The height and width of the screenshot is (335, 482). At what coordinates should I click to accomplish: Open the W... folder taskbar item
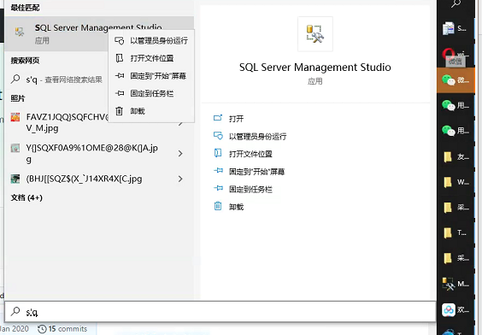click(x=456, y=182)
